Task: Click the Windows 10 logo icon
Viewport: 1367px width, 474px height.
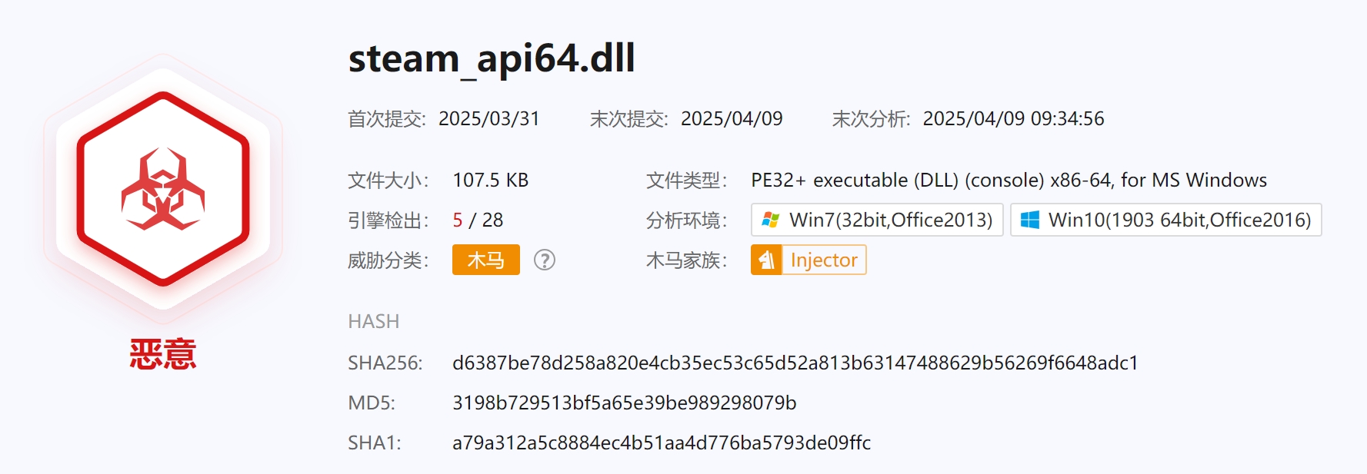Action: (x=1029, y=220)
